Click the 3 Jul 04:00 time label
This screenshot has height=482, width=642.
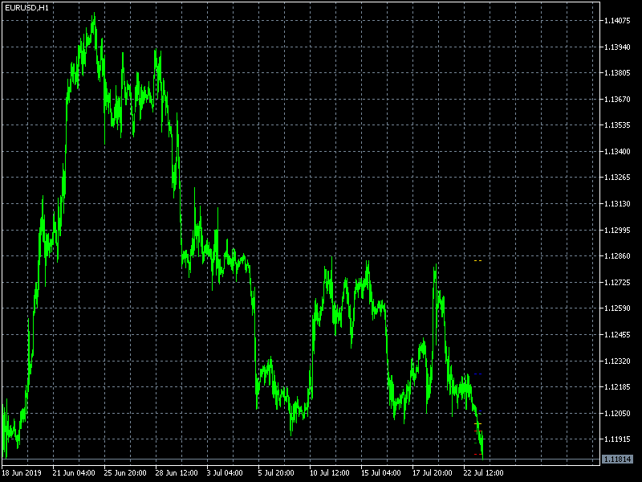click(225, 473)
